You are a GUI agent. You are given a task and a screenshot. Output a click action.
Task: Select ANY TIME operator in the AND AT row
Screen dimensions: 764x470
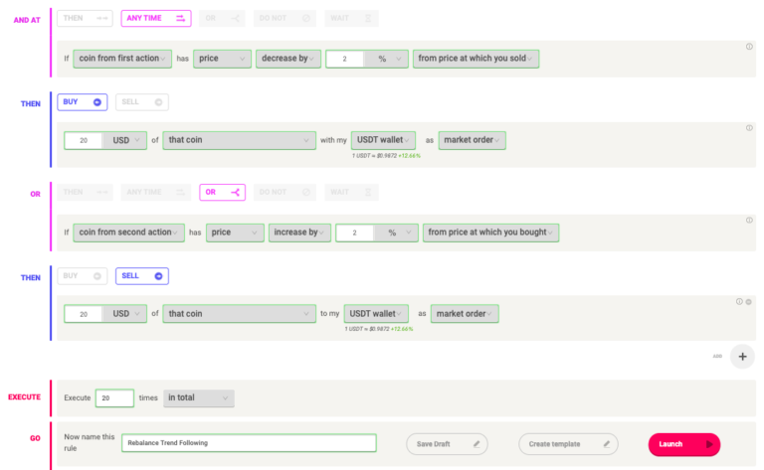coord(156,19)
